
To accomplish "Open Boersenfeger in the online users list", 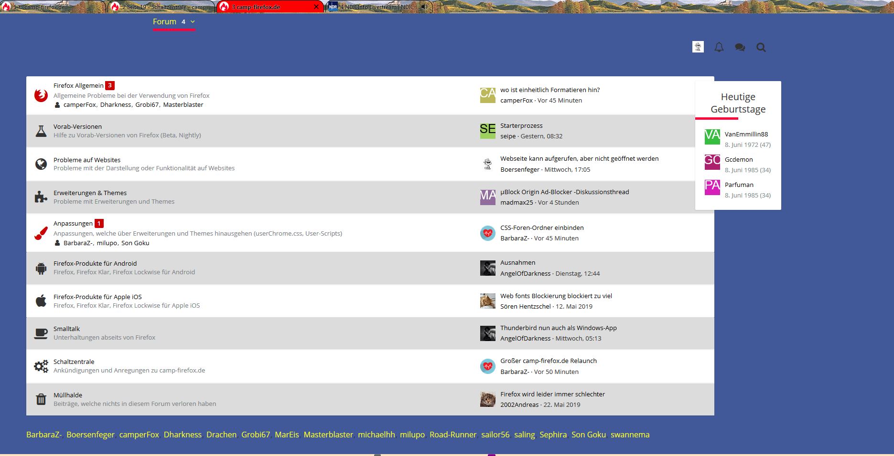I will (x=90, y=435).
